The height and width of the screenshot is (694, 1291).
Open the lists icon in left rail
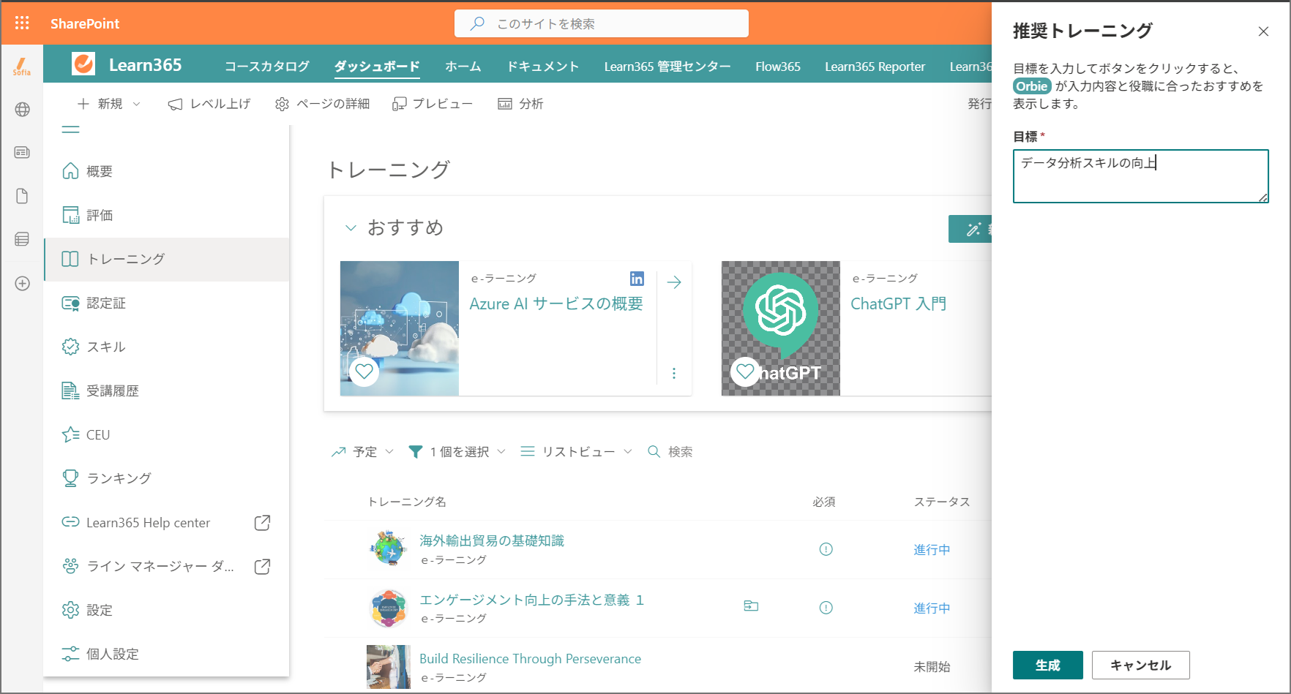click(22, 239)
